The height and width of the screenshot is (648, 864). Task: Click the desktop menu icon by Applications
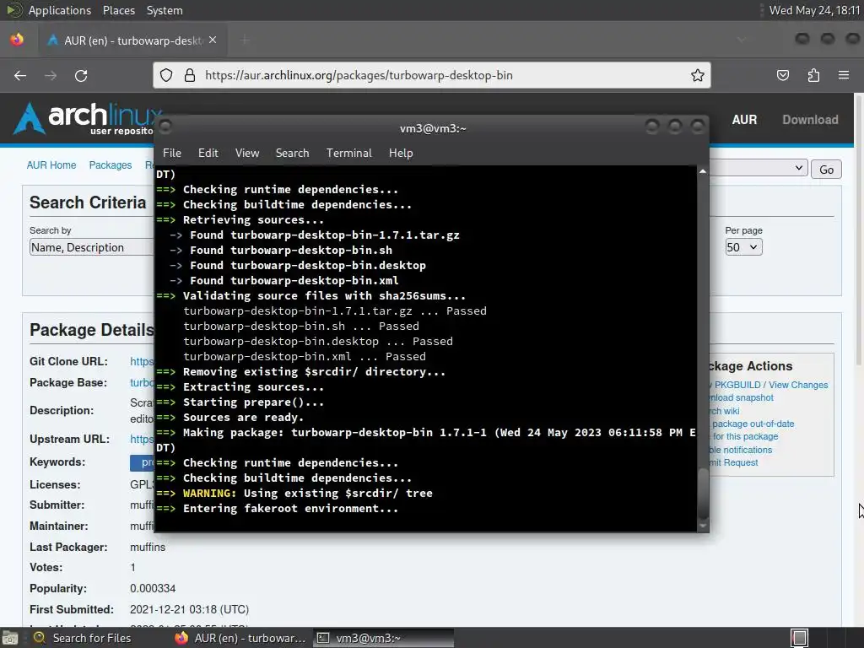coord(13,10)
